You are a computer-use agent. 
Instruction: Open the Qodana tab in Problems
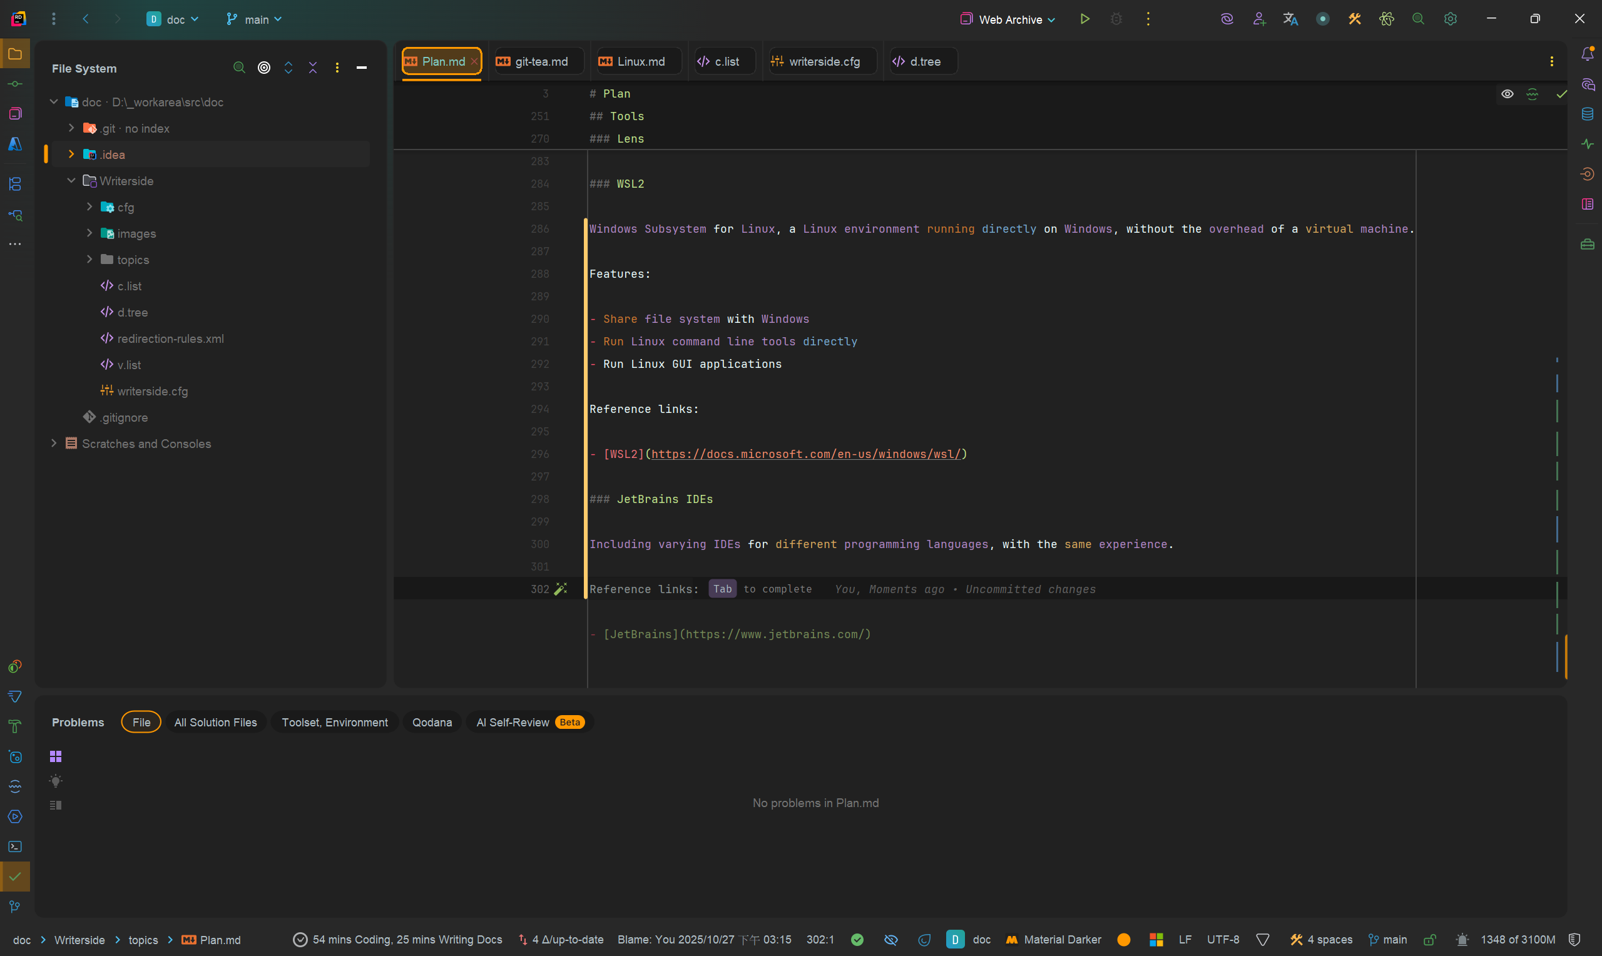[432, 722]
